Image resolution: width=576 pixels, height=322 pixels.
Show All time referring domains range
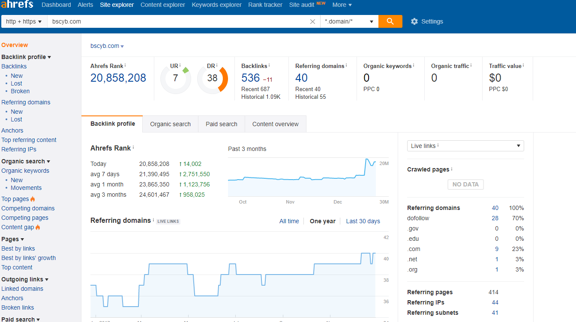point(289,221)
